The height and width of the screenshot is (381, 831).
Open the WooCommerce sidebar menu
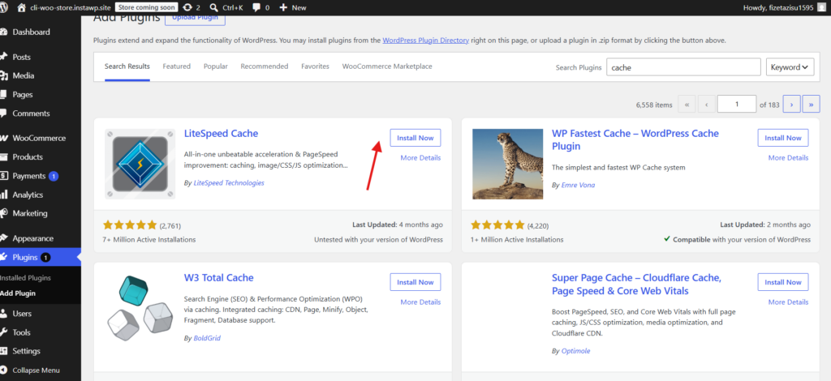click(x=41, y=138)
